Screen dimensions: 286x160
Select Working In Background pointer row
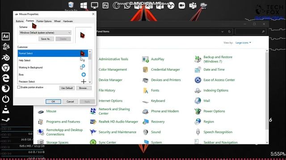point(53,68)
